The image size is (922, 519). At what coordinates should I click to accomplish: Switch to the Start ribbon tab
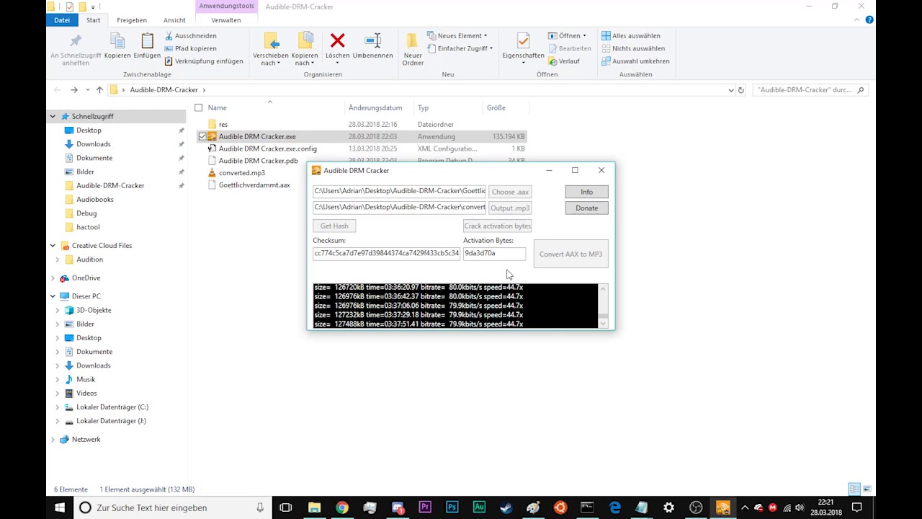[x=94, y=20]
